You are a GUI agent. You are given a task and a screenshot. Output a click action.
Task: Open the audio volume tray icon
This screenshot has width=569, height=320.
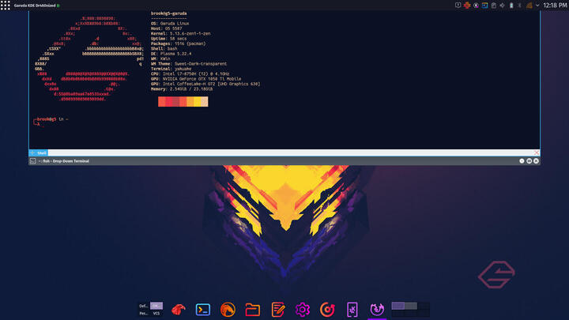click(x=503, y=6)
